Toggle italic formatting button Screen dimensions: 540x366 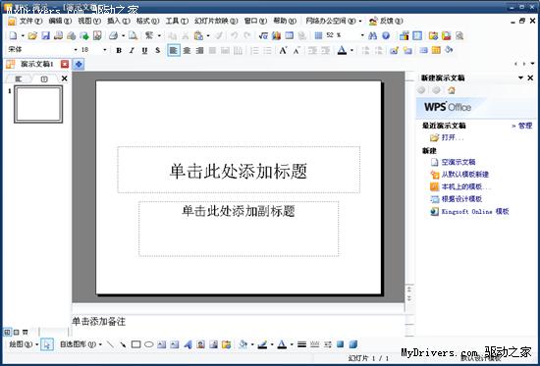132,51
